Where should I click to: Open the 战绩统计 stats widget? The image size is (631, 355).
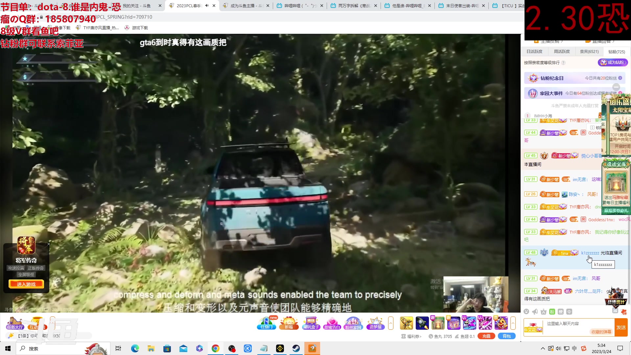point(616,297)
